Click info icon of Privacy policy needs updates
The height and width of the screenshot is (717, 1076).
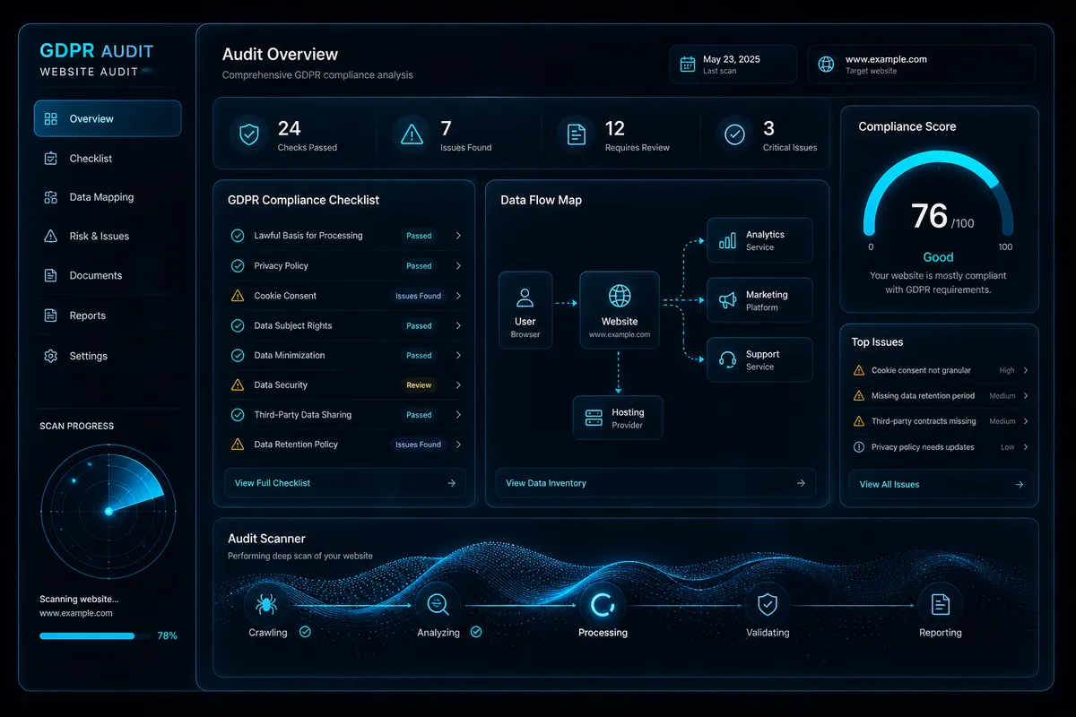pos(858,447)
